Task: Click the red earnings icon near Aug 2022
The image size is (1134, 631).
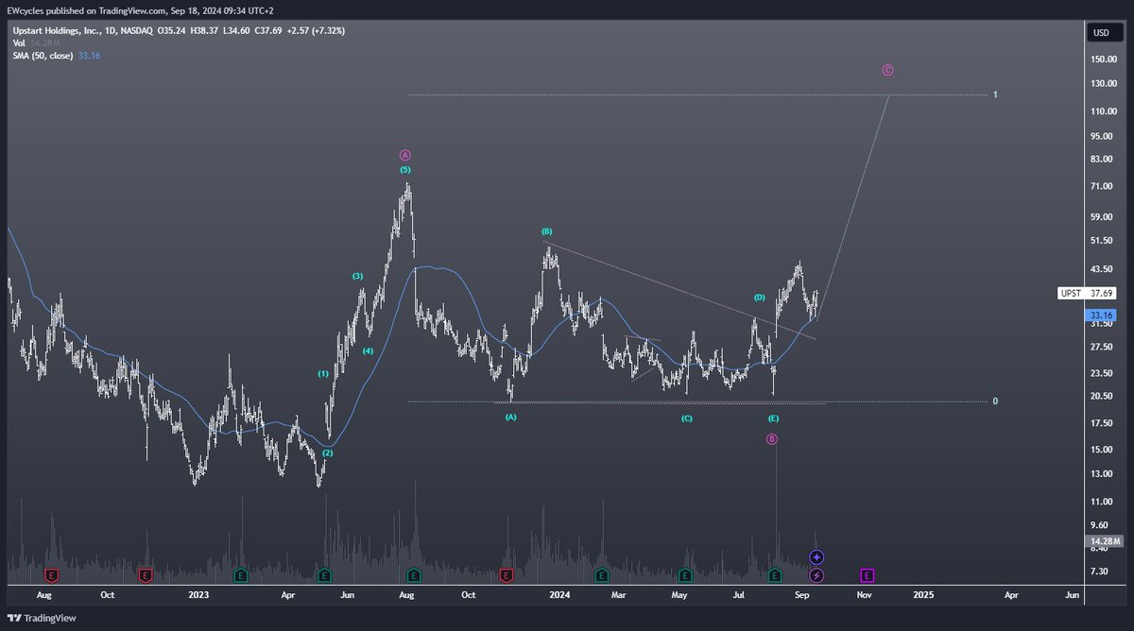Action: 52,574
